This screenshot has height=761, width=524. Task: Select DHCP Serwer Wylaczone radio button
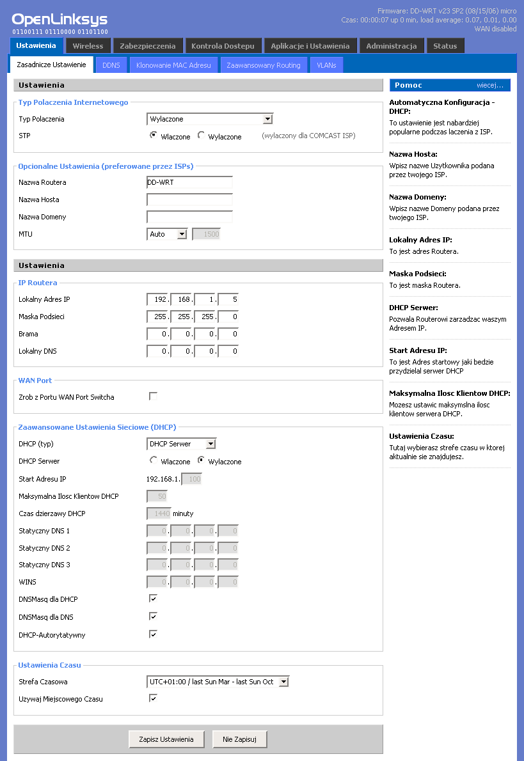pyautogui.click(x=200, y=460)
